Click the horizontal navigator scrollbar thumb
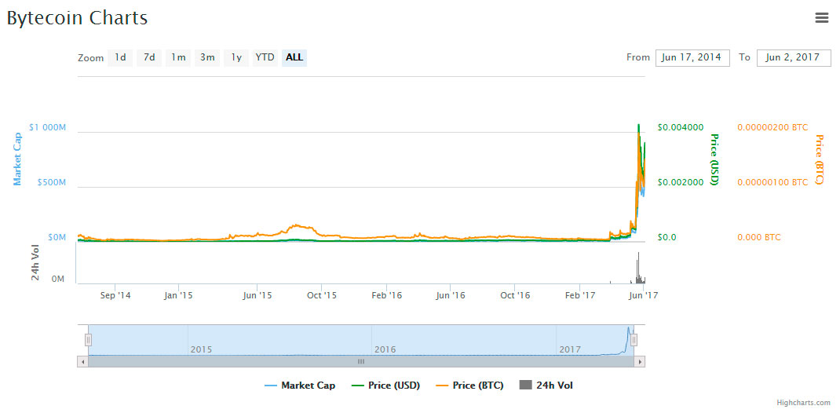Image resolution: width=840 pixels, height=413 pixels. click(x=361, y=362)
